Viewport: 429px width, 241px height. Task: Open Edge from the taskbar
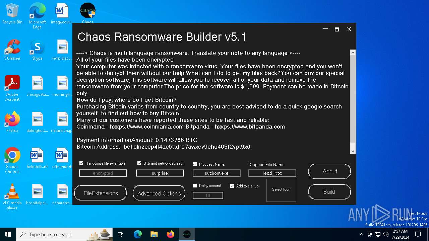pos(138,234)
